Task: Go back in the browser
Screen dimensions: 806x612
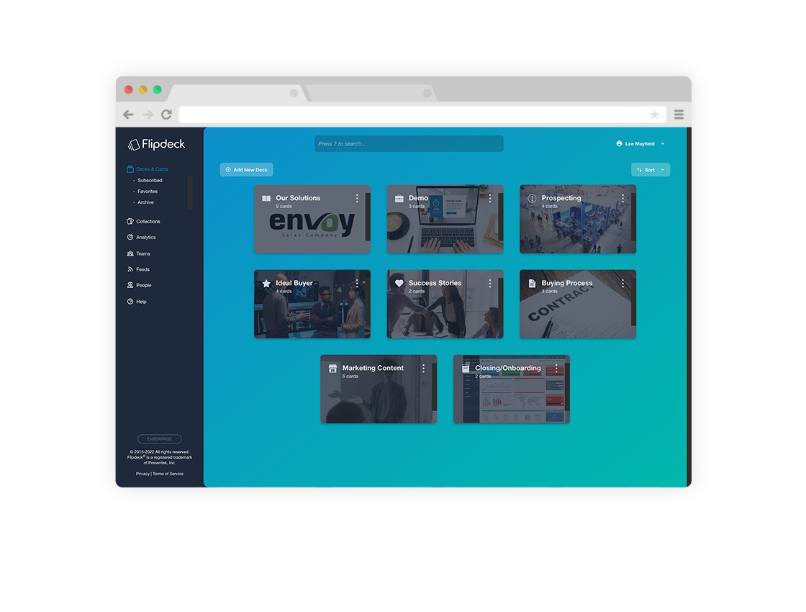Action: pyautogui.click(x=129, y=114)
